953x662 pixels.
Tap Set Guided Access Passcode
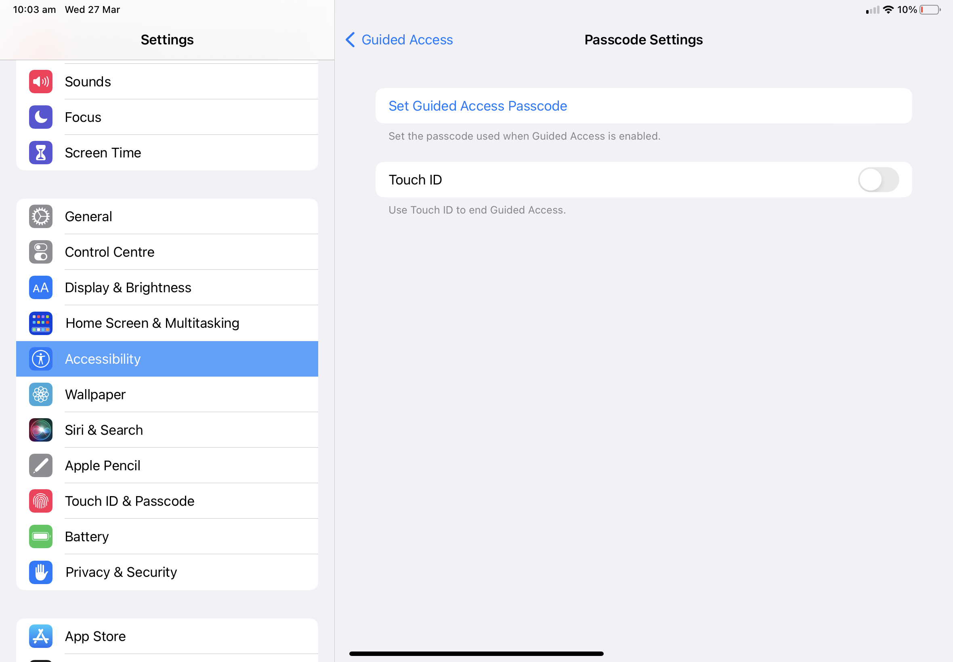coord(478,106)
